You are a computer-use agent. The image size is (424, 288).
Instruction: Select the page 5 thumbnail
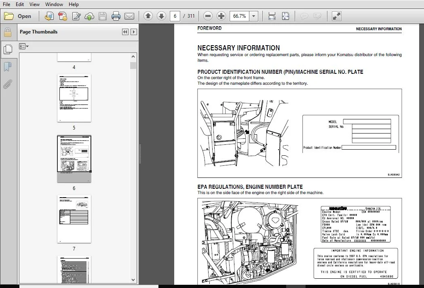click(74, 98)
